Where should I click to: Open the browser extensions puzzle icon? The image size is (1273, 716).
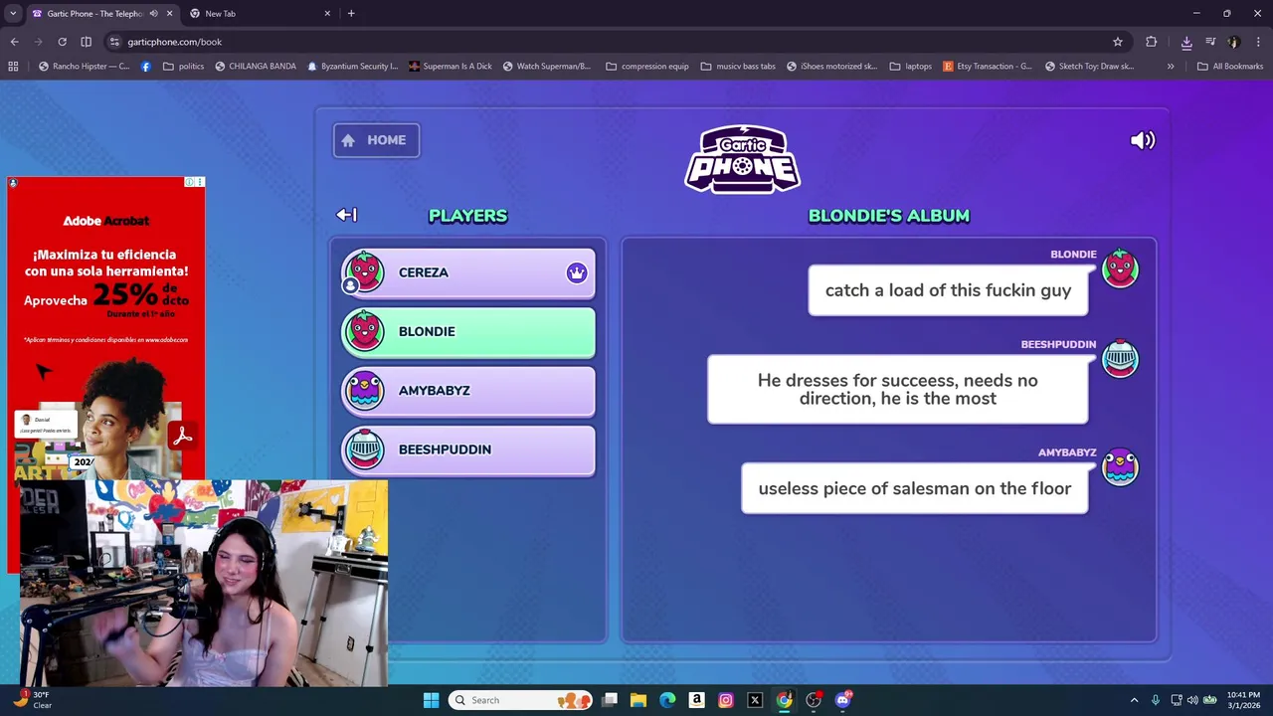point(1152,42)
